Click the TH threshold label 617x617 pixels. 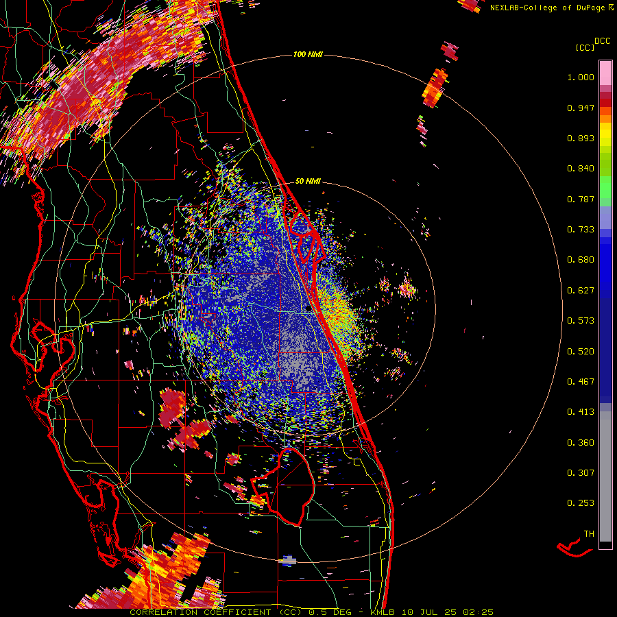pyautogui.click(x=589, y=534)
